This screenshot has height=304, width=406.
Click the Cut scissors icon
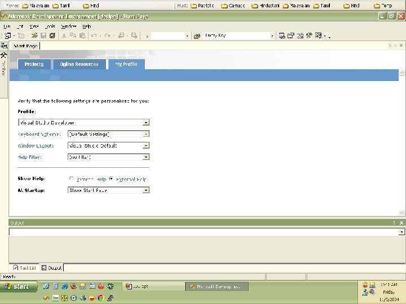[x=64, y=35]
